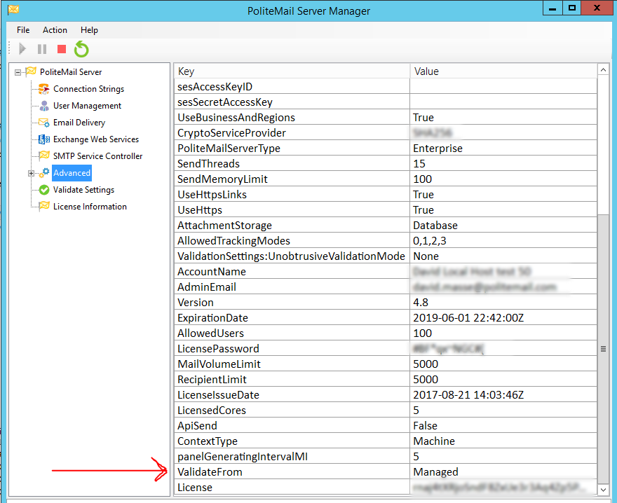The image size is (617, 503).
Task: Click the ValidateFrom key cell
Action: (x=292, y=471)
